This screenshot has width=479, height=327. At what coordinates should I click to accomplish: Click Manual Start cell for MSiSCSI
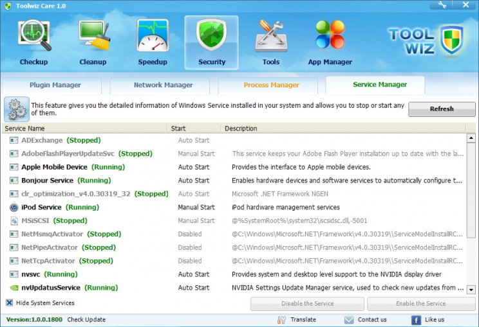(196, 220)
